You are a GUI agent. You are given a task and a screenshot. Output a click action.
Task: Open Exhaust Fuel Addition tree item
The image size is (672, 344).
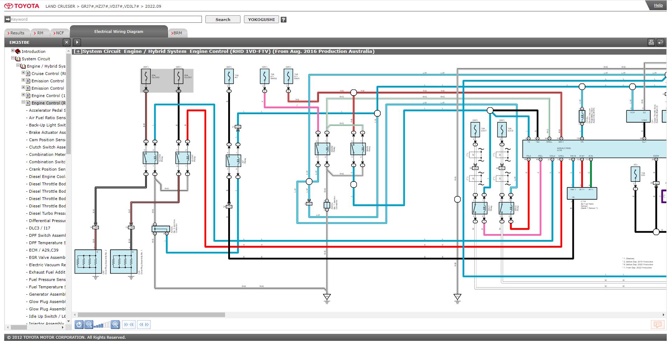[x=47, y=272]
